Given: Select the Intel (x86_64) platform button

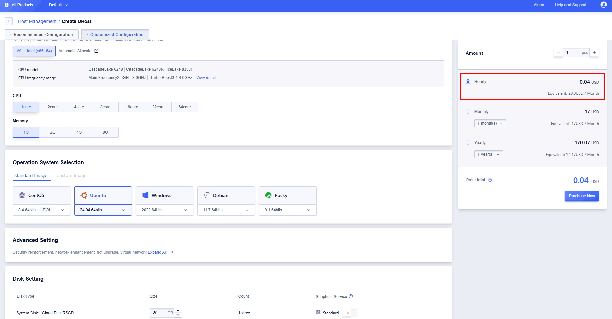Looking at the screenshot, I should pos(34,51).
